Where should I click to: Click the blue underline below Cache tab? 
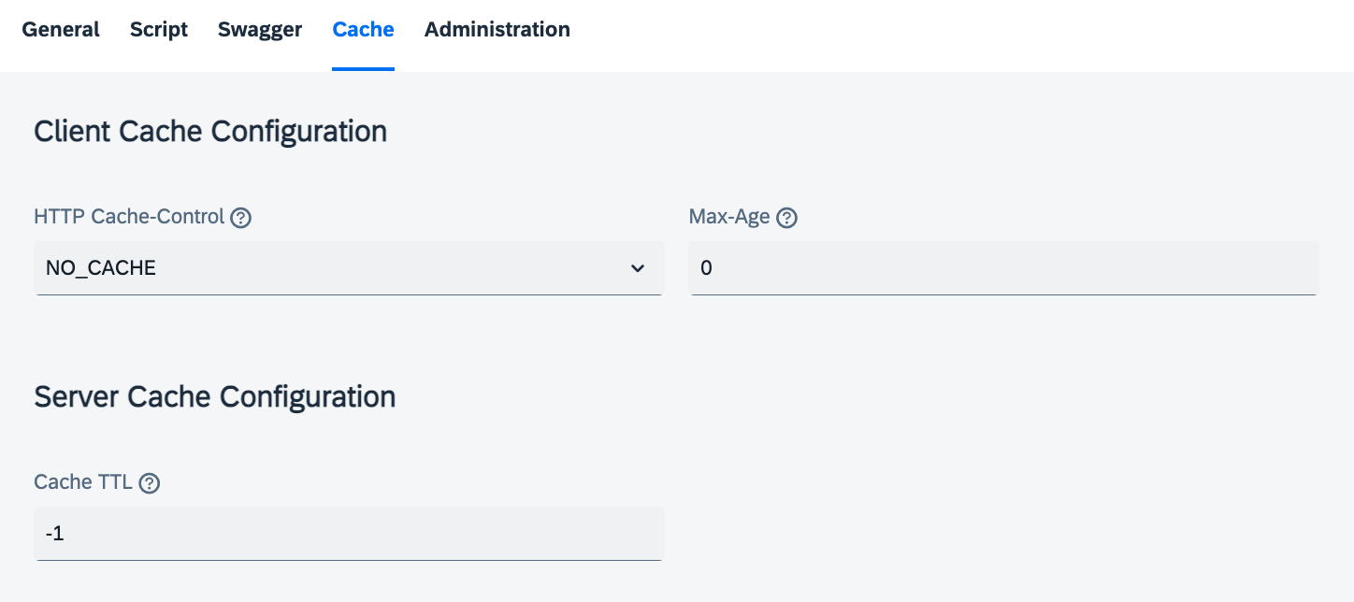(x=363, y=69)
